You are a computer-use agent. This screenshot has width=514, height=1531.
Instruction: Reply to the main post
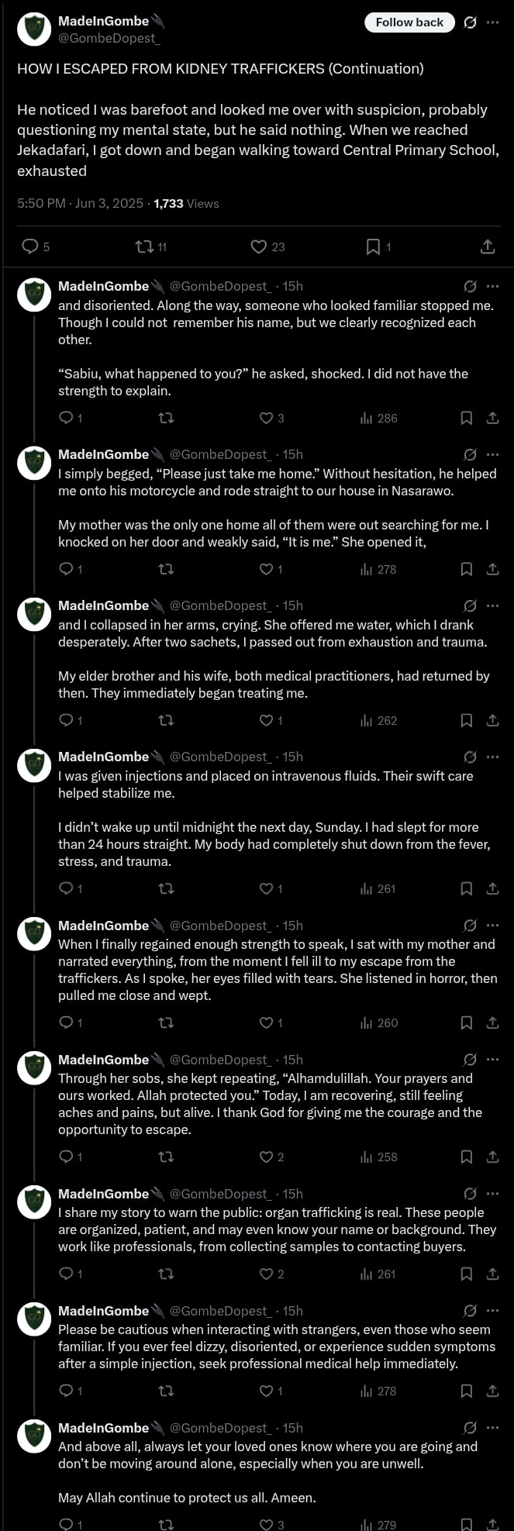[x=31, y=247]
